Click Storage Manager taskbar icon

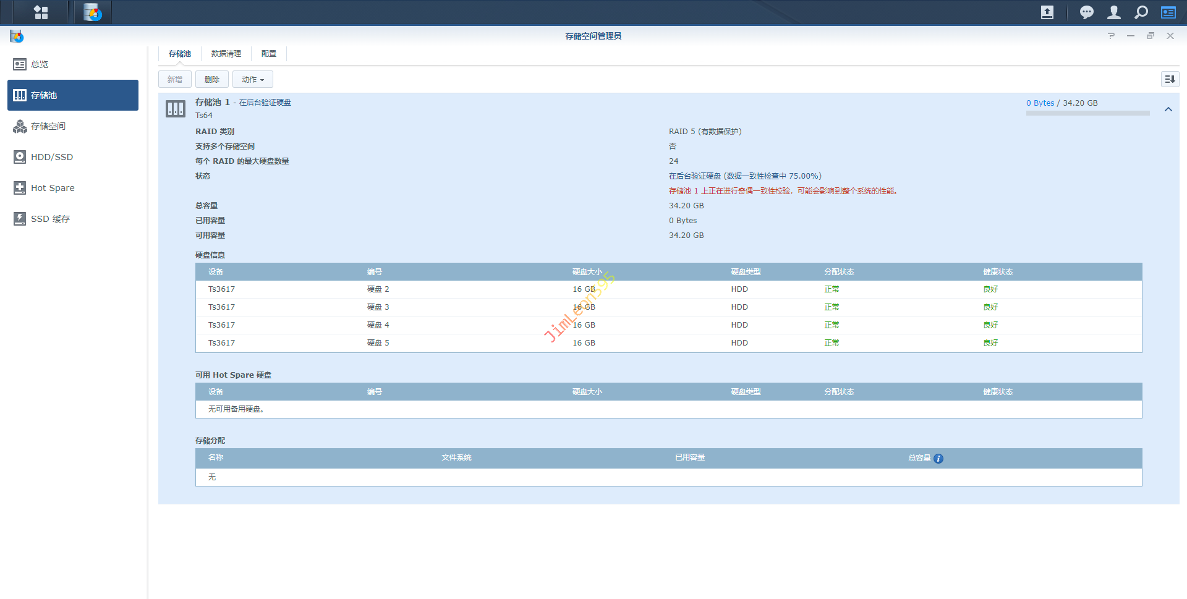pos(93,12)
